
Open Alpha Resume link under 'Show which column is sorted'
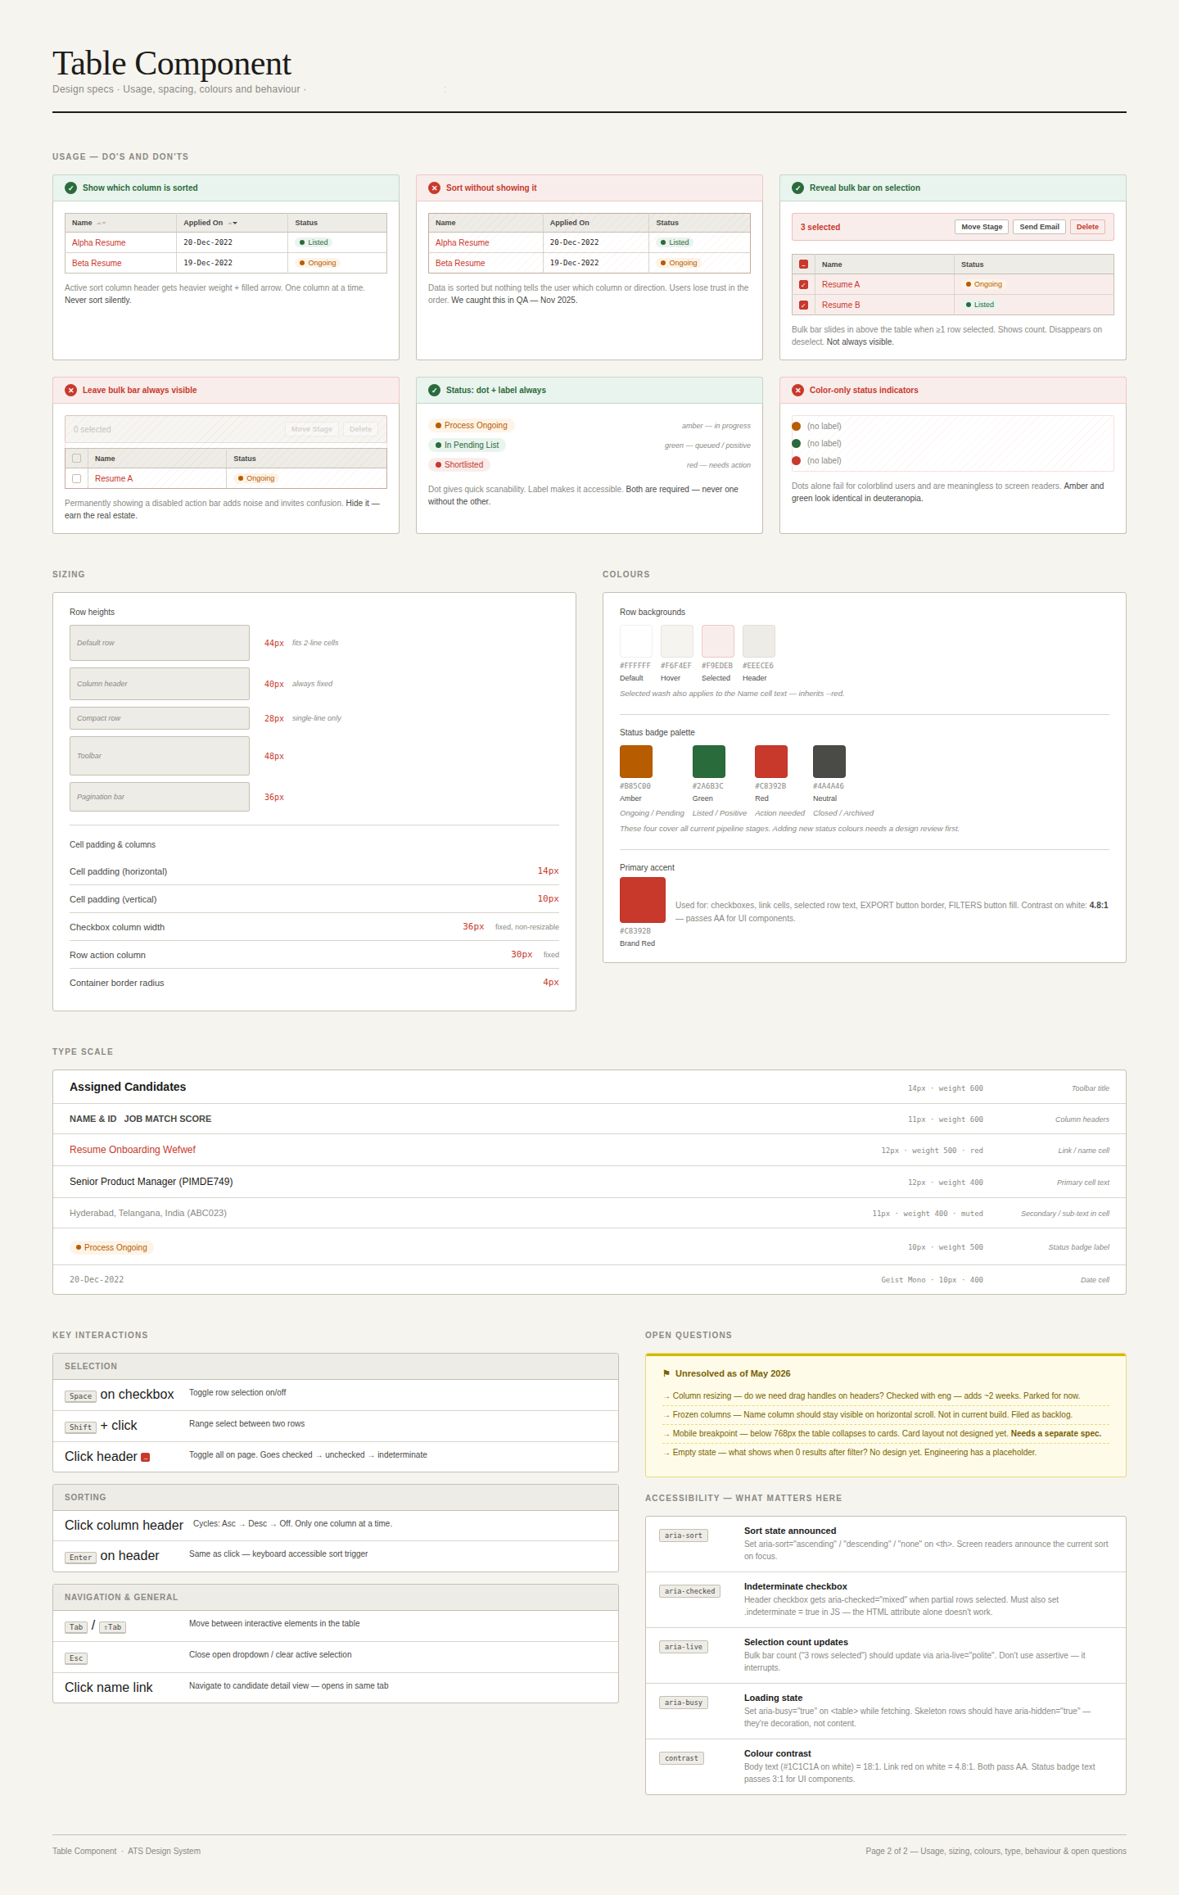coord(98,243)
